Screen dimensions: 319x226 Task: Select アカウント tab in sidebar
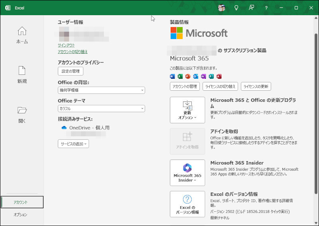pyautogui.click(x=22, y=202)
